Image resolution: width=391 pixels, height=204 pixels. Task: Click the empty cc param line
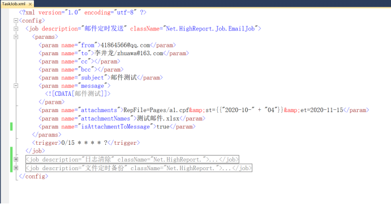click(x=79, y=61)
